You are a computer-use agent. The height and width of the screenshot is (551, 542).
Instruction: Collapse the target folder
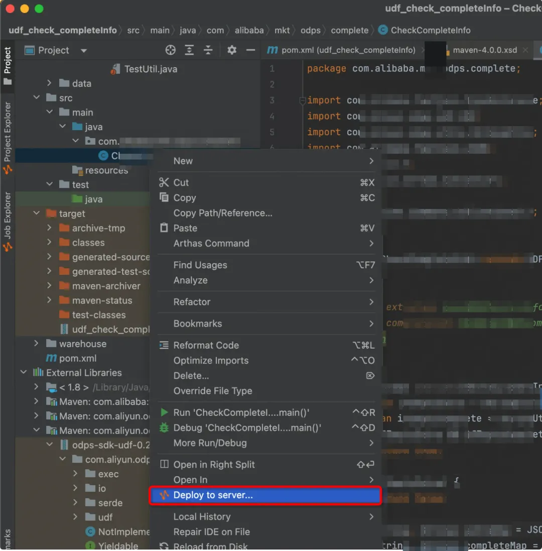(36, 213)
